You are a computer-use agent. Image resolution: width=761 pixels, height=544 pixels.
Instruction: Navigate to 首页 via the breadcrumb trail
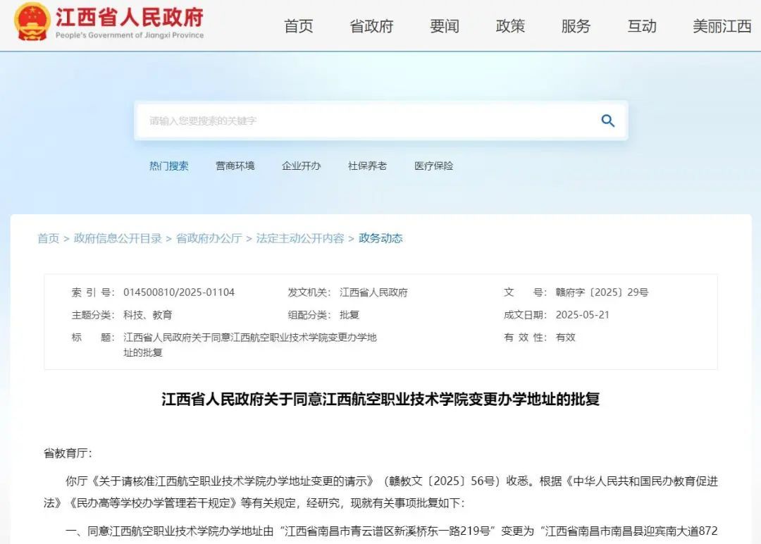[x=48, y=238]
